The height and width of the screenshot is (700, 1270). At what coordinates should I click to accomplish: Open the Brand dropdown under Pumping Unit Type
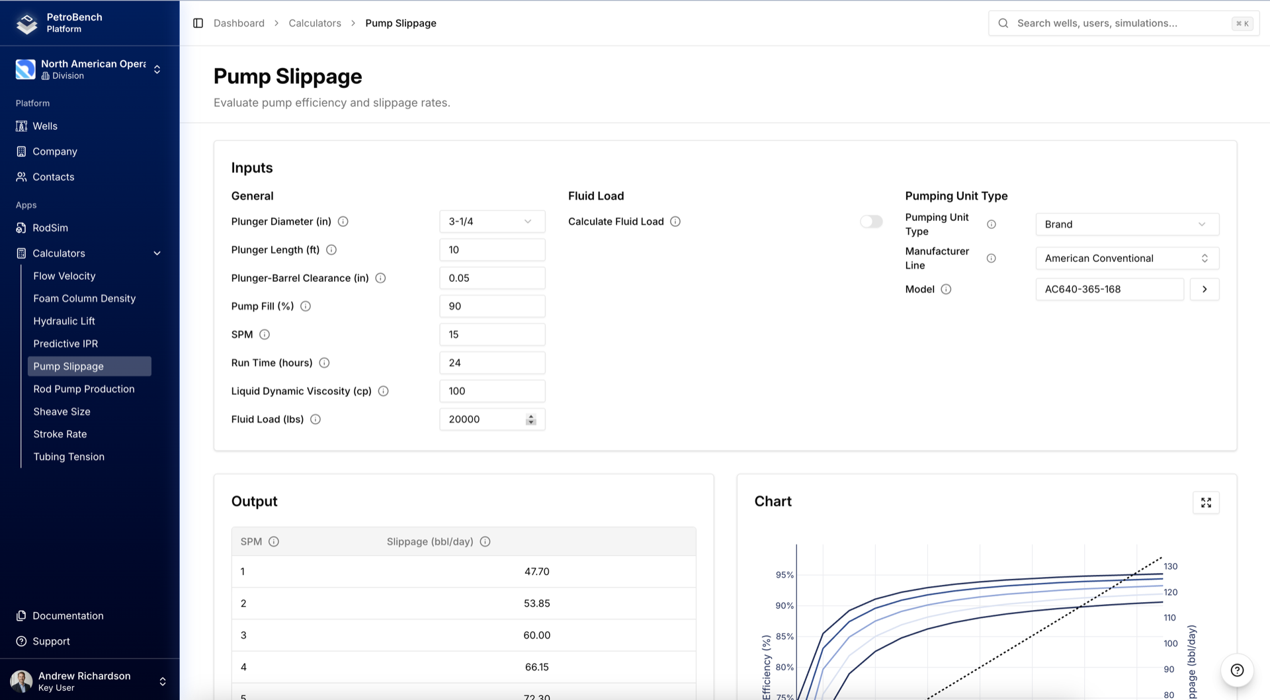(1126, 224)
